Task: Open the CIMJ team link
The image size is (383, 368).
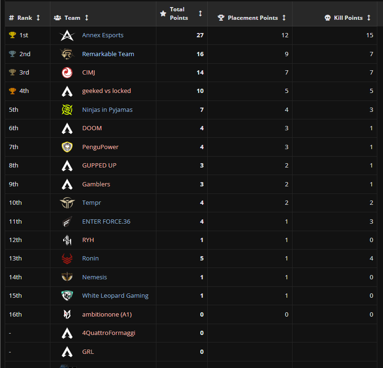Action: click(x=89, y=73)
